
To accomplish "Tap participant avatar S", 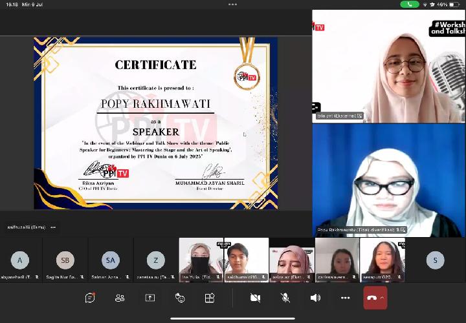I will (435, 260).
